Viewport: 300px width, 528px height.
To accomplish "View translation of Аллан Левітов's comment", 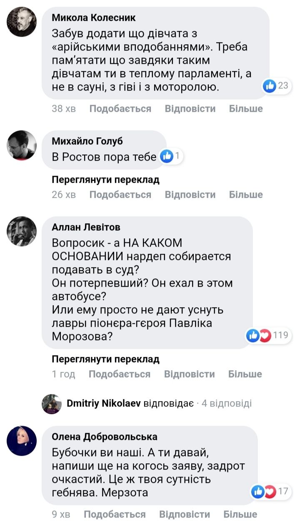I will tap(105, 359).
